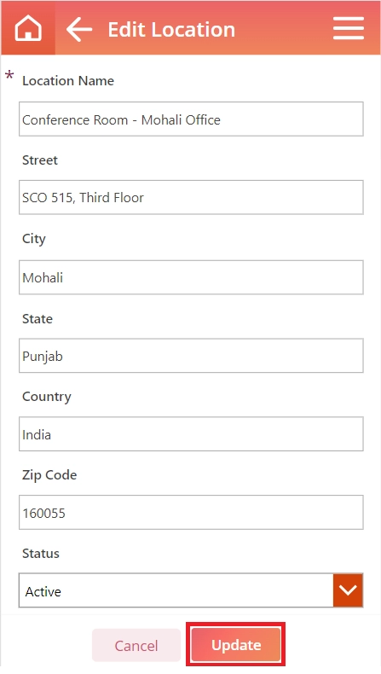
Task: Click the State label text
Action: coord(38,319)
